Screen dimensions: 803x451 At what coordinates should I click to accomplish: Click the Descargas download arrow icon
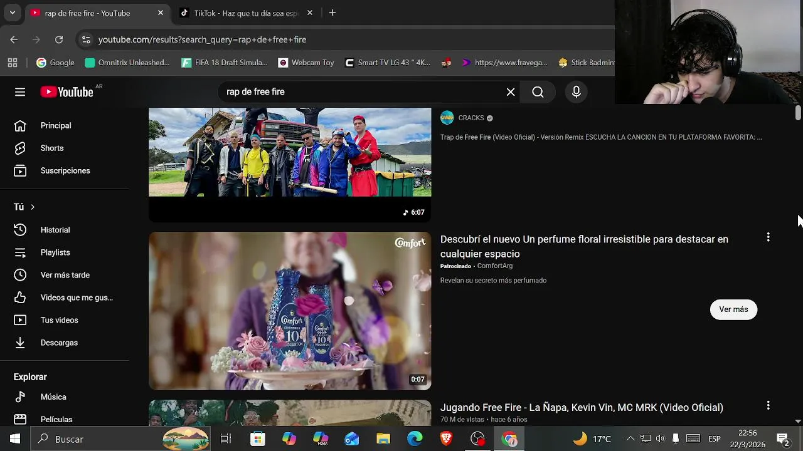(20, 343)
